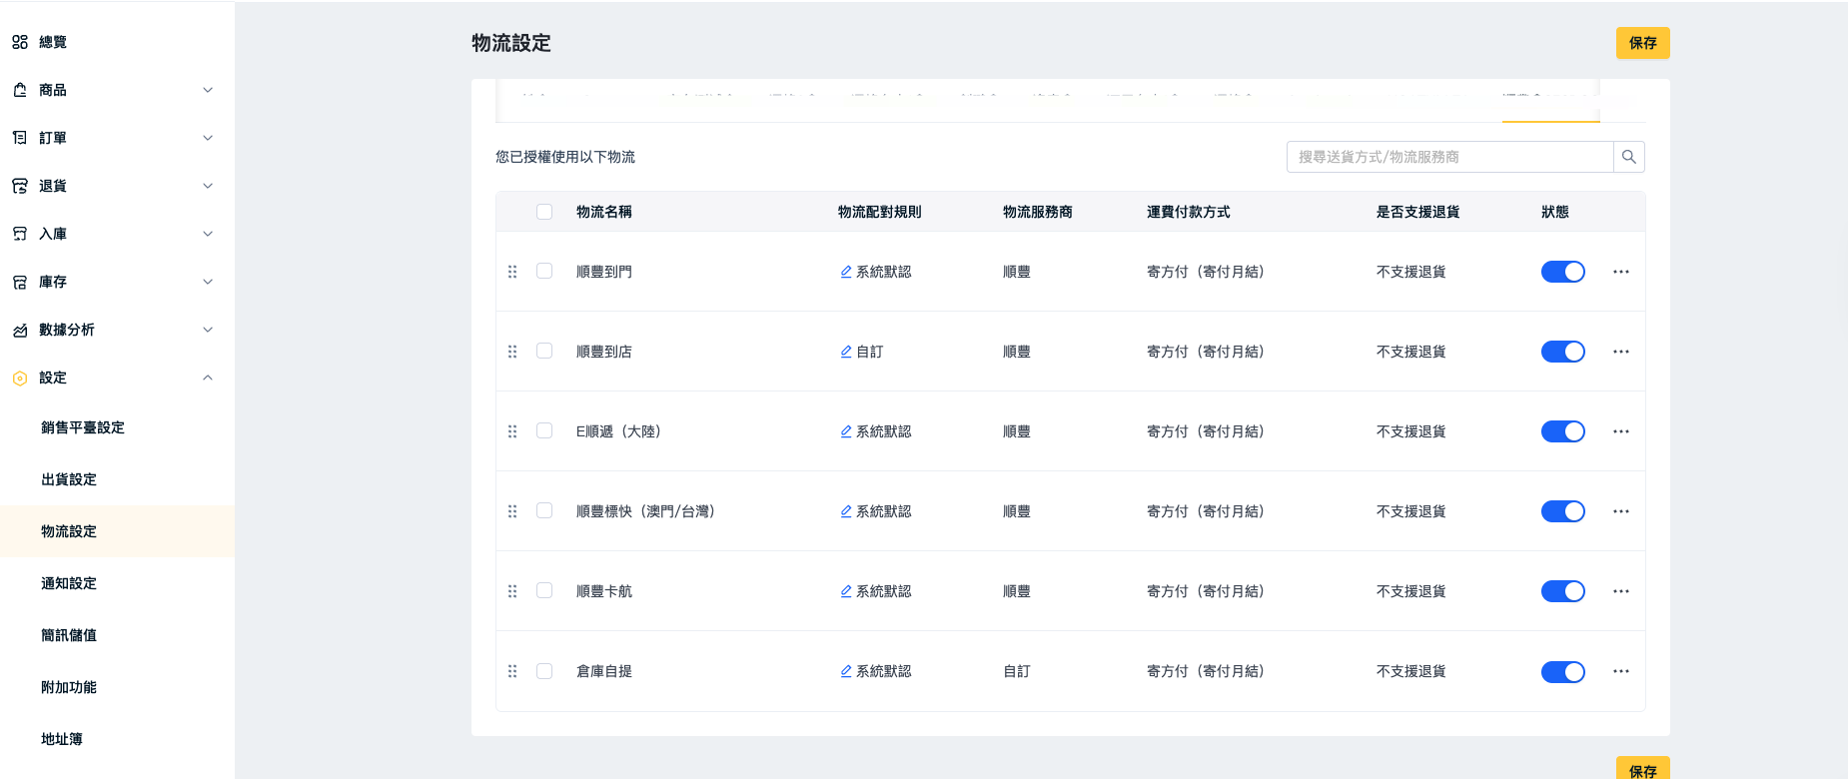Open more options for 順豐卡航 row

[x=1621, y=591]
